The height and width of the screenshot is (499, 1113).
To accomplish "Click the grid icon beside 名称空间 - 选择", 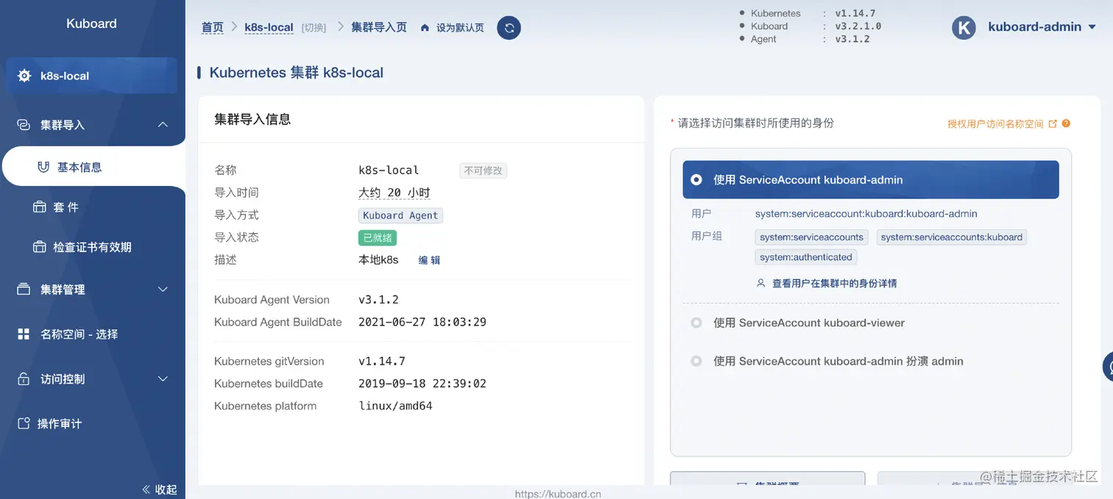I will 24,334.
